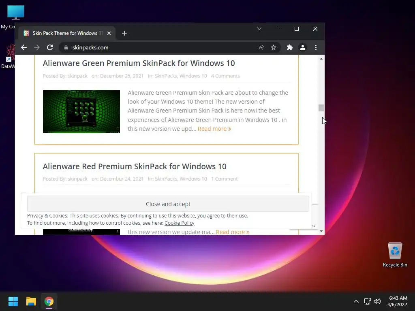Select the DataW desktop shortcut
The image size is (415, 311).
click(x=8, y=57)
